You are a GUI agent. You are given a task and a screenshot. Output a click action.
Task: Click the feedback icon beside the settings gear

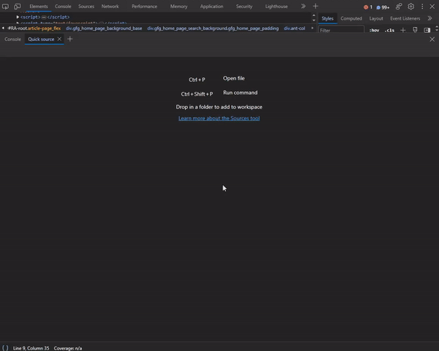(399, 6)
